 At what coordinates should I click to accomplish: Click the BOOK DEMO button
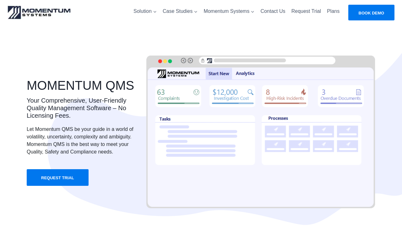[371, 13]
